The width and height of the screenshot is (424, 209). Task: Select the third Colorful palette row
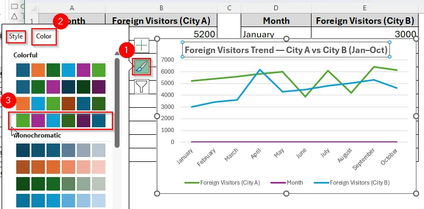tap(61, 104)
